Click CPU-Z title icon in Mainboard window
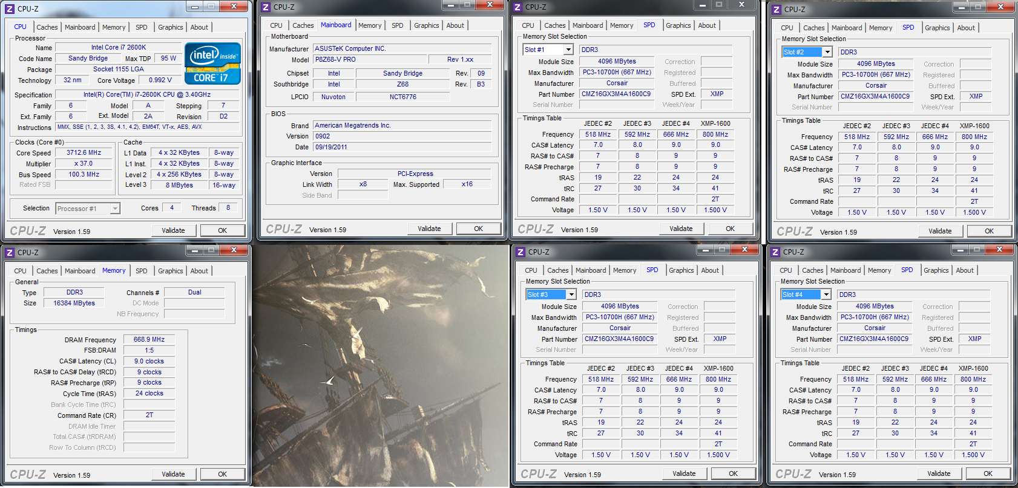Screen dimensions: 1018x488 [265, 7]
